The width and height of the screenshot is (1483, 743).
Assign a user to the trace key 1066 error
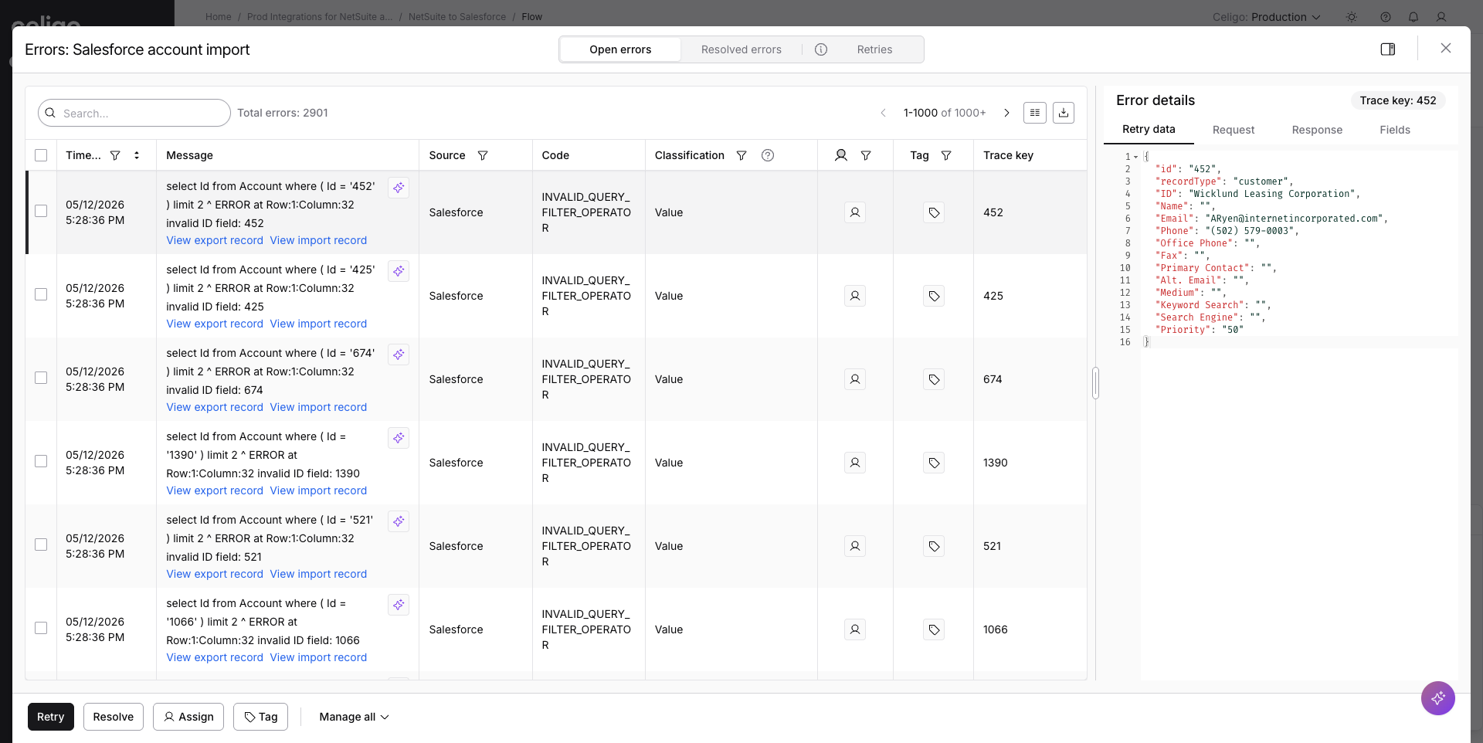(x=855, y=629)
